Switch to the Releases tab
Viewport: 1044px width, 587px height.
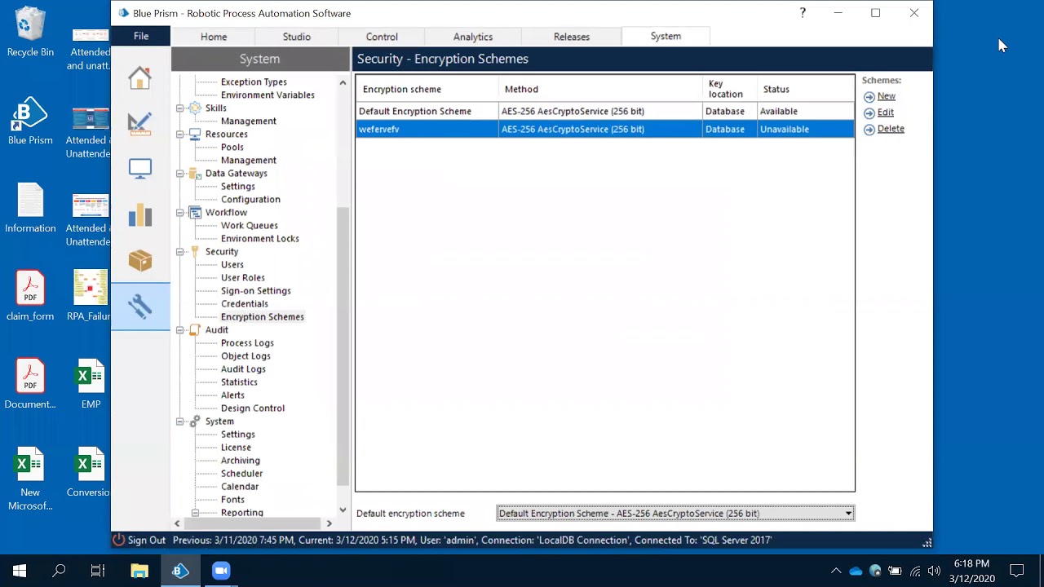pyautogui.click(x=572, y=37)
